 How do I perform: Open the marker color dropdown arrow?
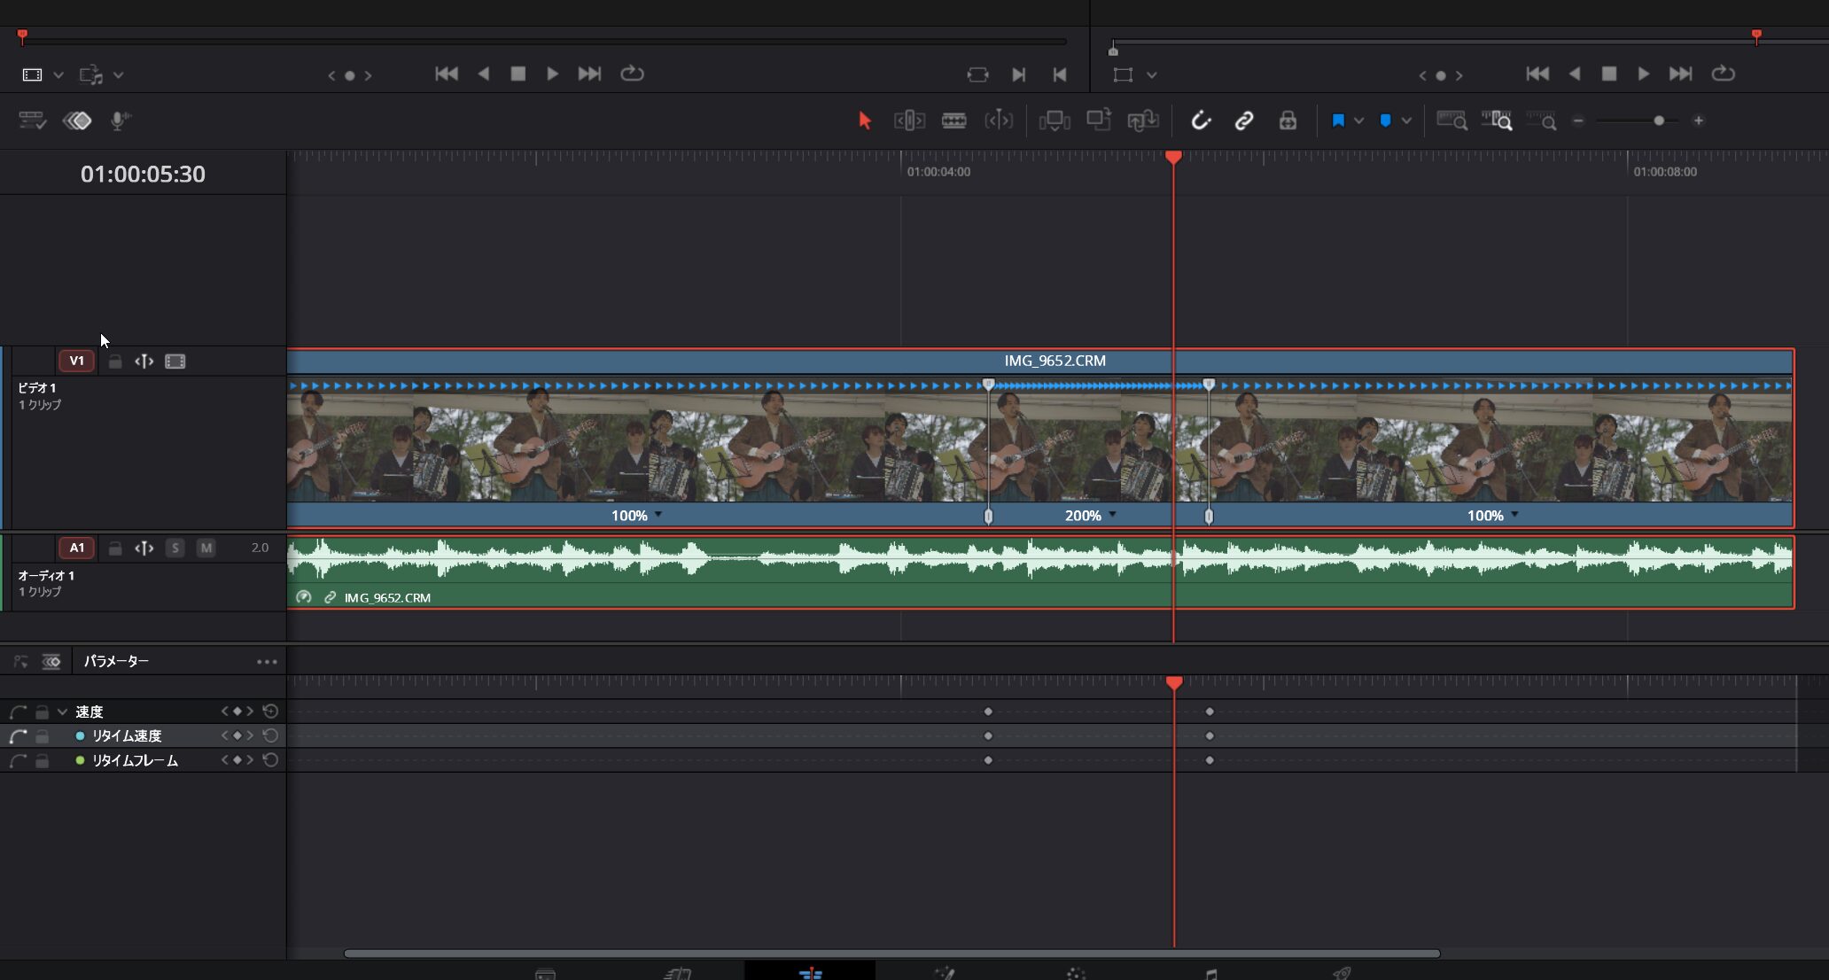(x=1406, y=121)
